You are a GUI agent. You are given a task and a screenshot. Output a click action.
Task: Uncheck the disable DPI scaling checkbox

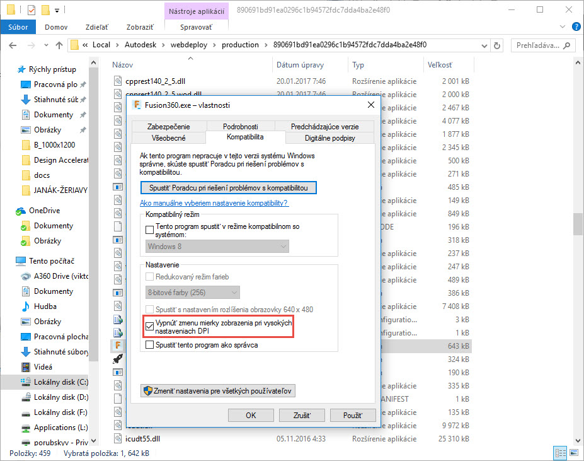(150, 327)
